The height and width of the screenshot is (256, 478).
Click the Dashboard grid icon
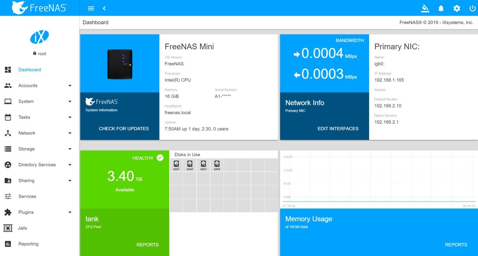click(8, 70)
